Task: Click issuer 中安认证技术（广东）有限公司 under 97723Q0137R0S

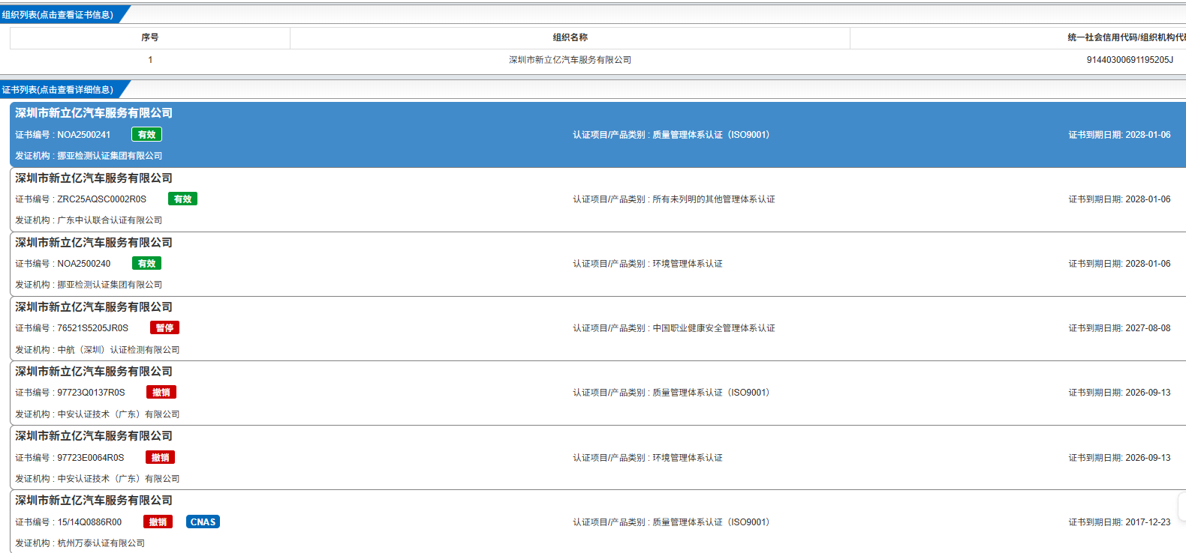Action: 119,414
